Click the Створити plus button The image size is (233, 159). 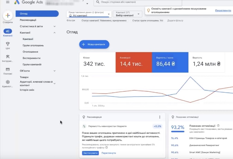[x=8, y=15]
